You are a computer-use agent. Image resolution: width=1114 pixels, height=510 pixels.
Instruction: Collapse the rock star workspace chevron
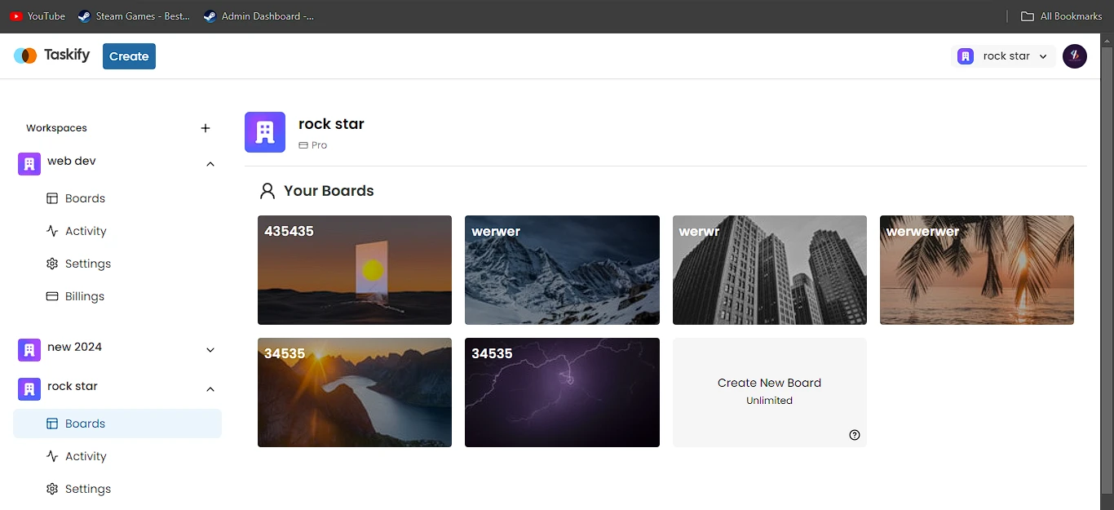click(210, 389)
